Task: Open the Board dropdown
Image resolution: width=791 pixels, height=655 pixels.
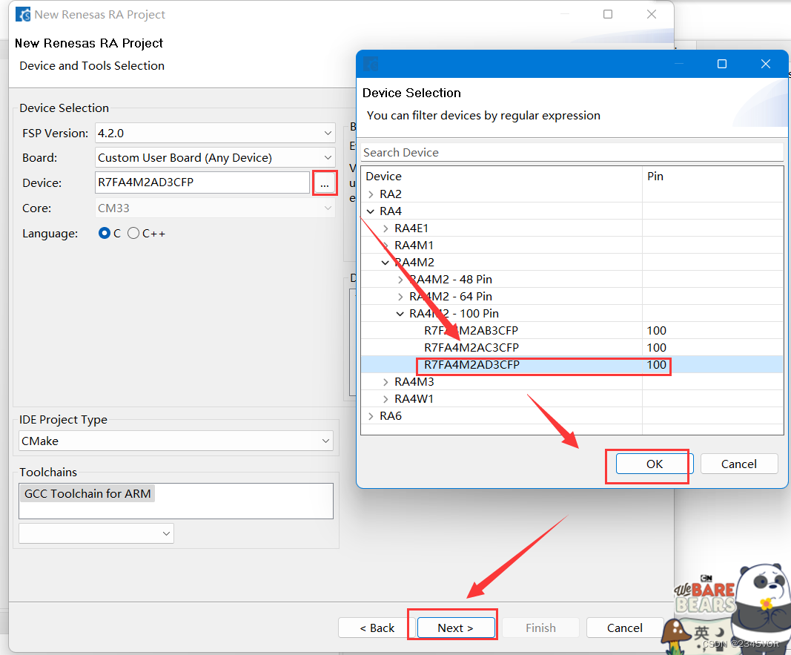Action: 328,157
